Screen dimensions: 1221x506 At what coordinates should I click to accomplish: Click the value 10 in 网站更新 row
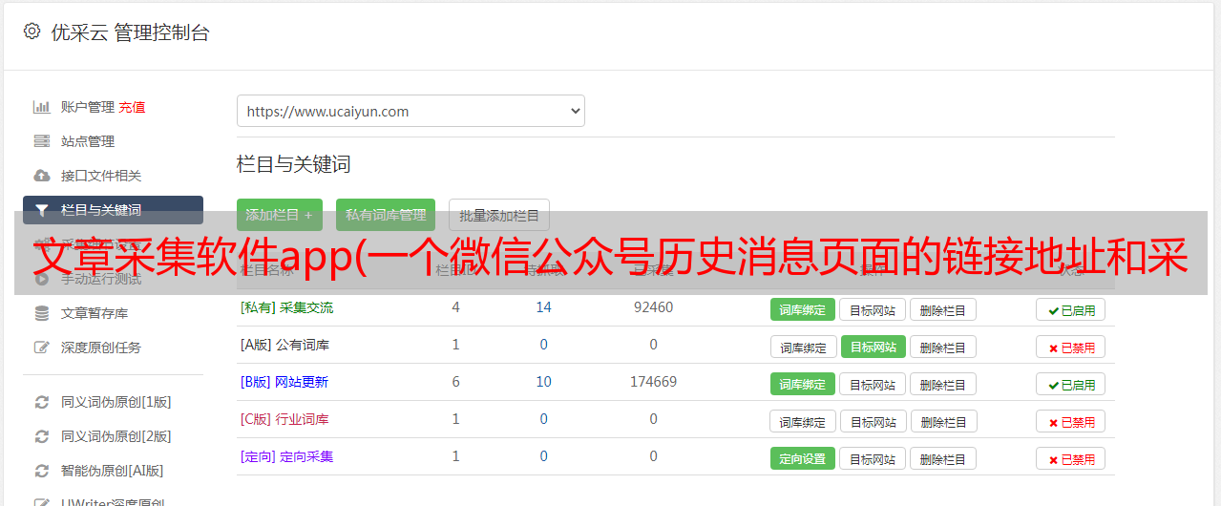(x=543, y=382)
